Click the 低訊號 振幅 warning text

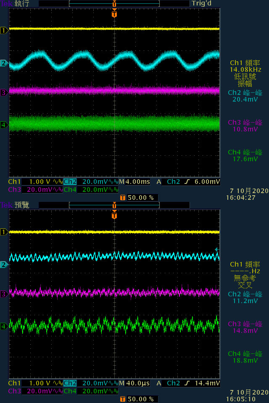point(245,80)
